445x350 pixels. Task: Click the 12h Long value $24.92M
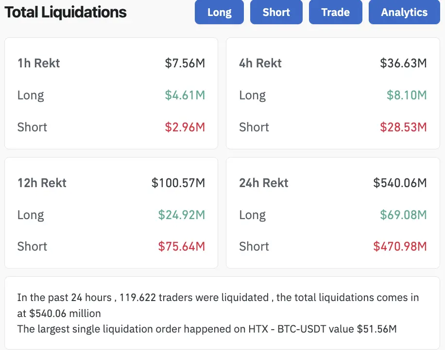point(182,215)
